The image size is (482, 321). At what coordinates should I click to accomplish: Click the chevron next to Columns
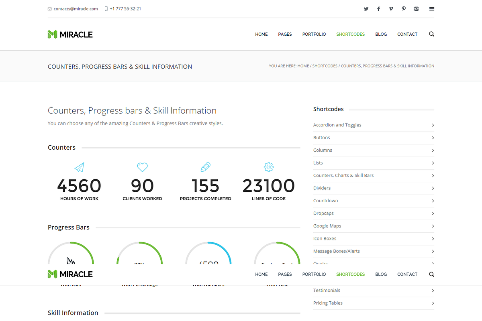(x=433, y=150)
